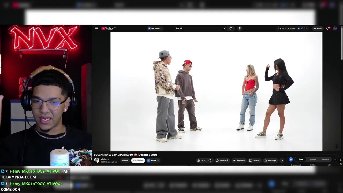The image size is (343, 193).
Task: Expand the Remix dropdown arrow
Action: 159,161
